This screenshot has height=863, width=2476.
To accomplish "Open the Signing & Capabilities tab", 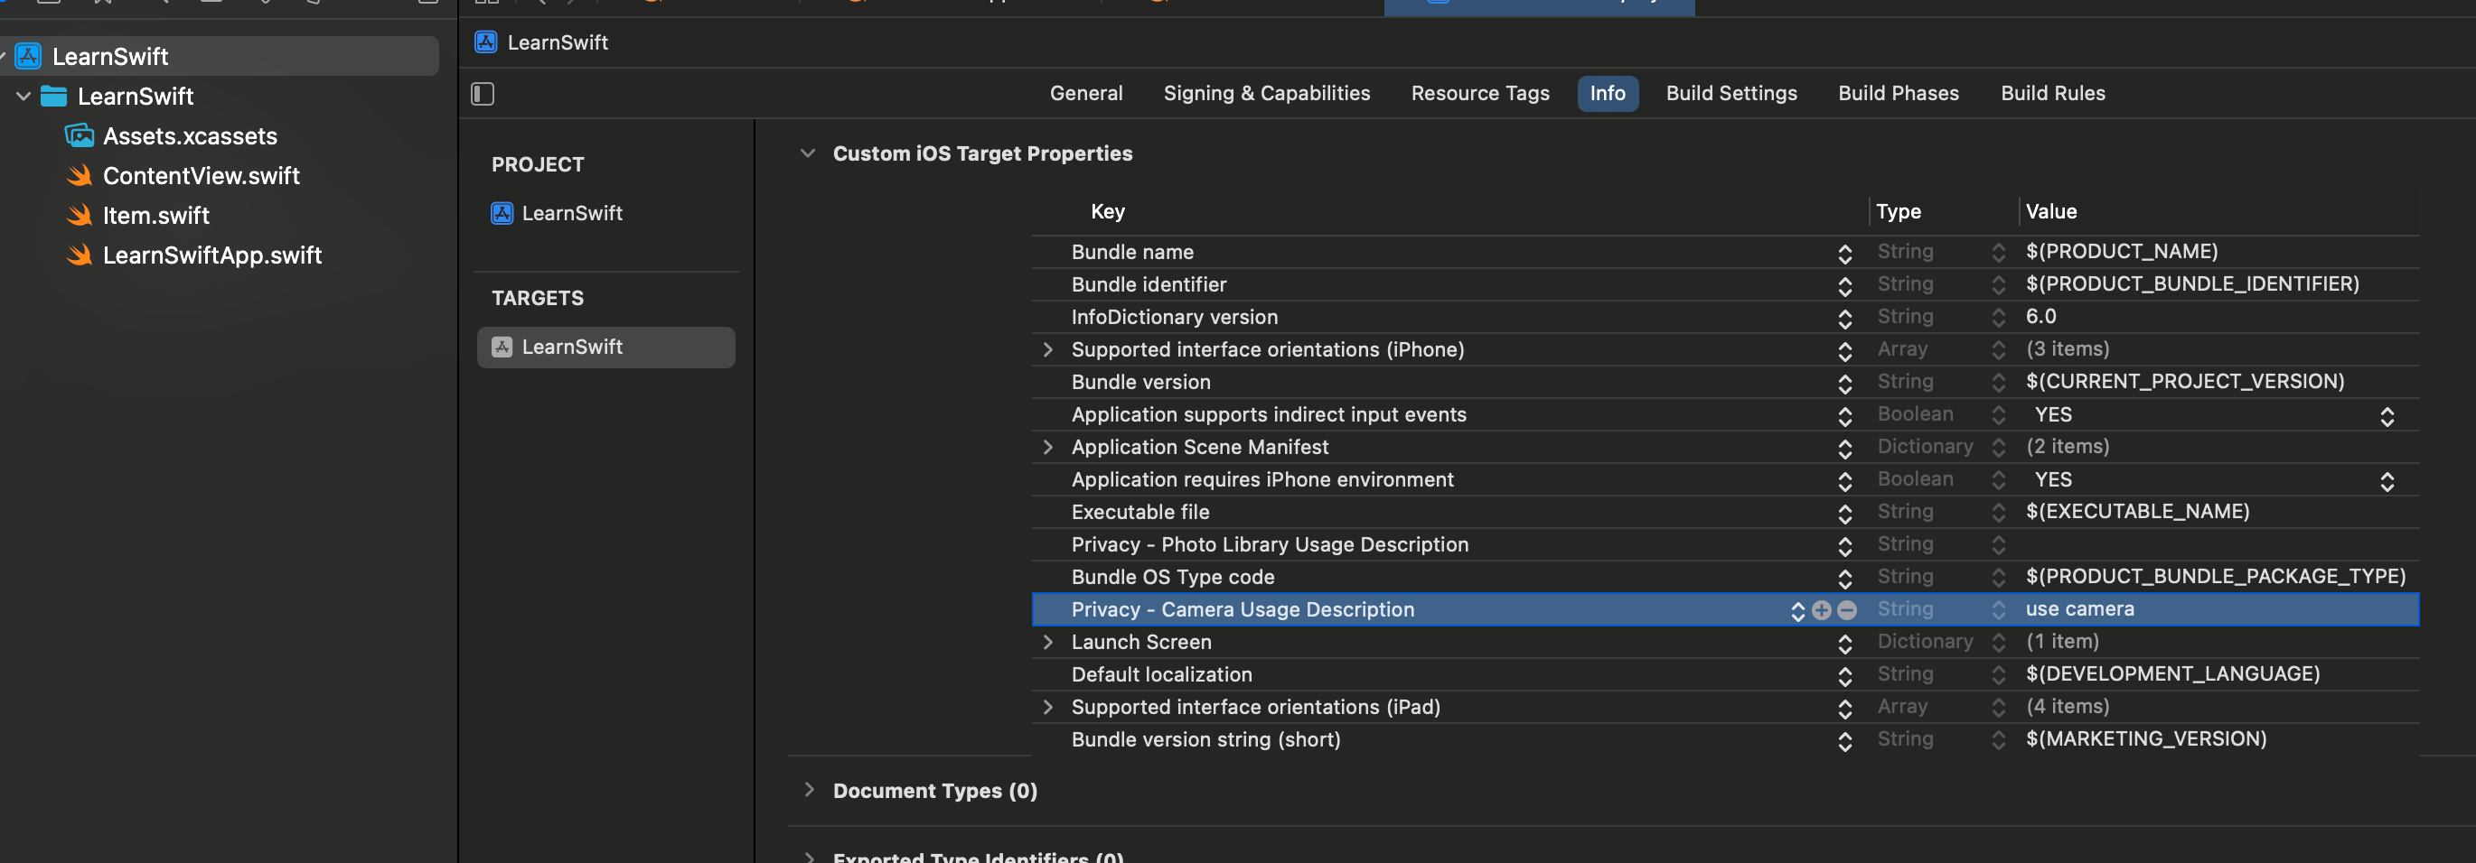I will pos(1266,93).
